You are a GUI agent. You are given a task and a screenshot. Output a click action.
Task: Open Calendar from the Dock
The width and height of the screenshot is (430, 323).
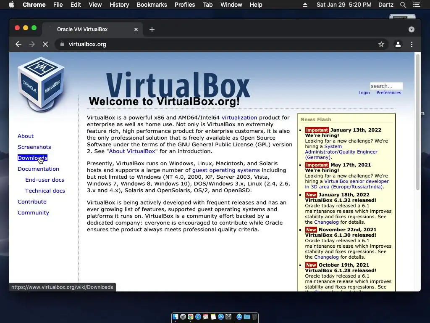[x=206, y=317]
